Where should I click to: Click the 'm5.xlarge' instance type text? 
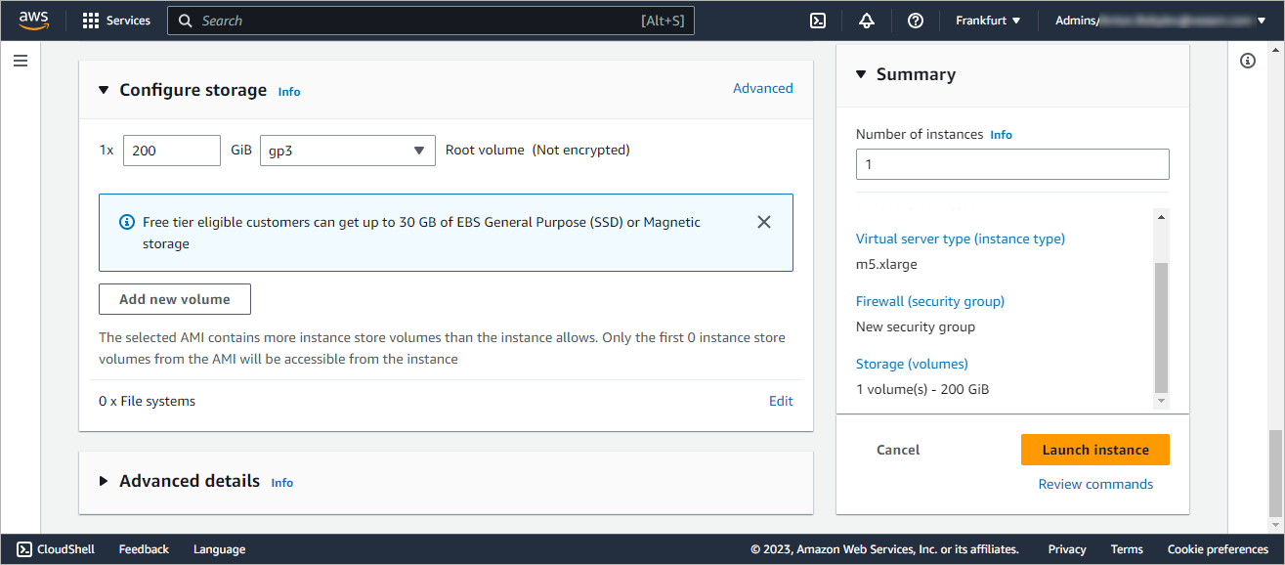pyautogui.click(x=886, y=264)
